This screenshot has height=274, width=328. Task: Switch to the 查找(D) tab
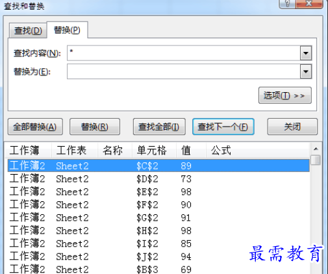point(28,31)
